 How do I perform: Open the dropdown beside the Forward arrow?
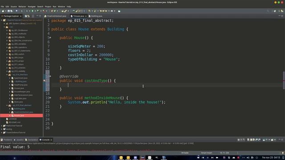tap(114, 11)
